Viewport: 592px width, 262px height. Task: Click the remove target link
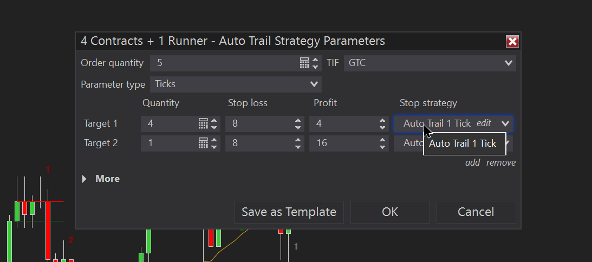(x=501, y=163)
